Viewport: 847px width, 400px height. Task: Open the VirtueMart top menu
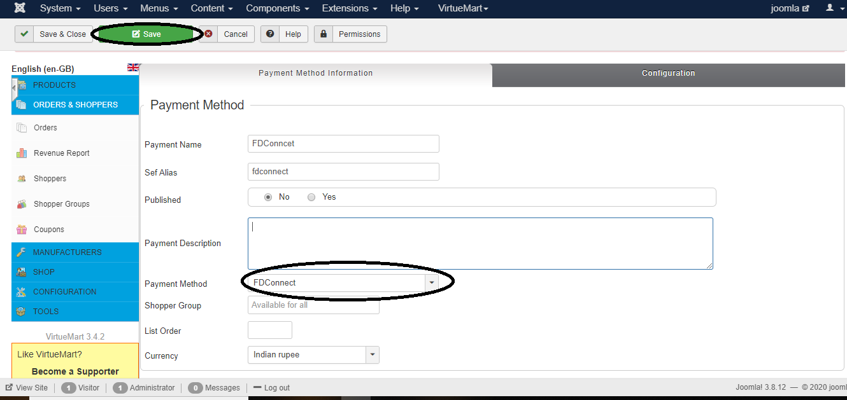(x=463, y=8)
